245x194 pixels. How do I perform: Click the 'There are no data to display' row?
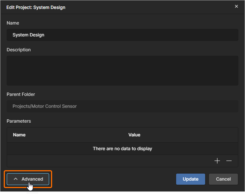pos(122,149)
